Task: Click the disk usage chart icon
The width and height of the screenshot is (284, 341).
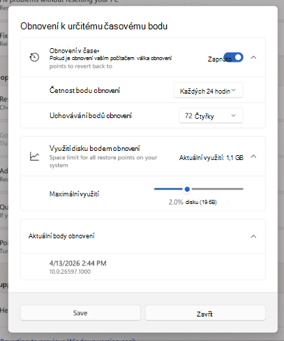Action: click(x=34, y=157)
